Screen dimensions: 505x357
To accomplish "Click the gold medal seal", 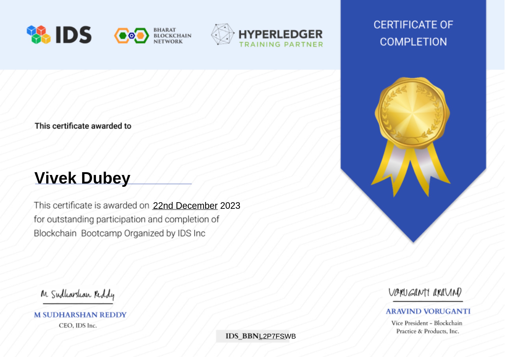I will click(x=412, y=112).
